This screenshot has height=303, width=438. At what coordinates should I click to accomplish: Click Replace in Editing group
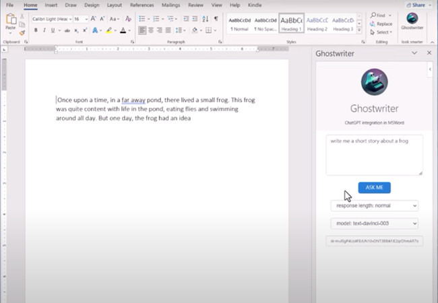coord(381,24)
